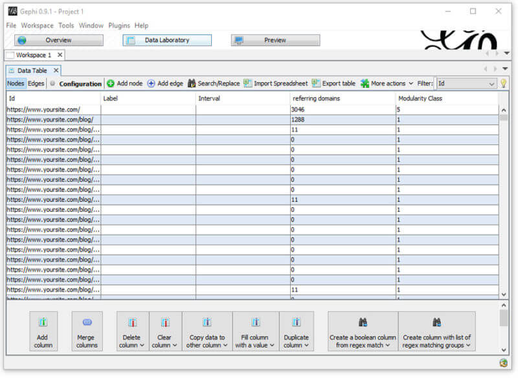Click the monitor icon on Preview button

tap(238, 40)
